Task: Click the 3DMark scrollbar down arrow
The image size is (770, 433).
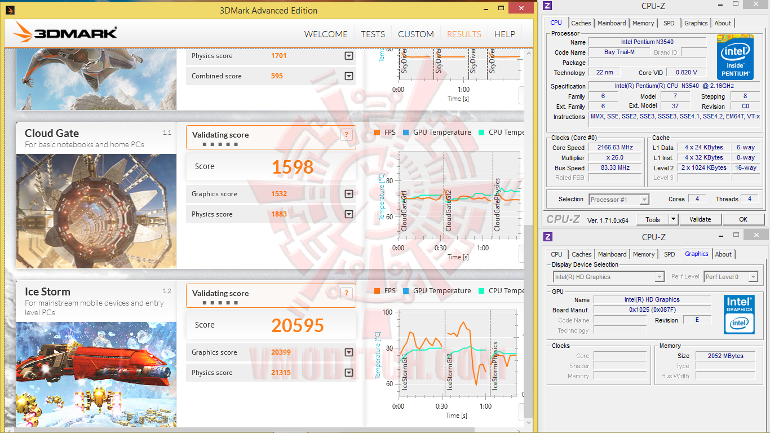Action: (x=528, y=422)
